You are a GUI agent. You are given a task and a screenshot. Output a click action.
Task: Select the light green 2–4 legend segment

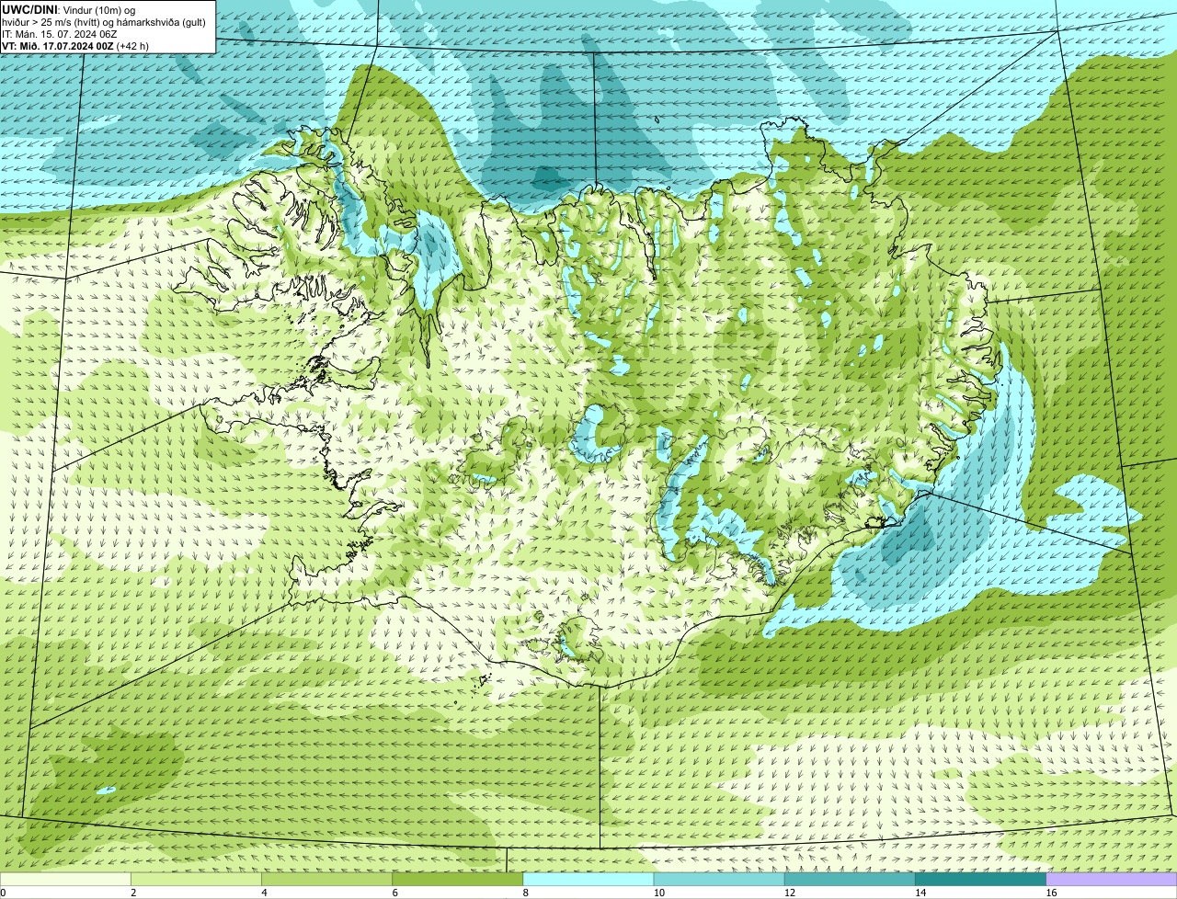pos(196,879)
